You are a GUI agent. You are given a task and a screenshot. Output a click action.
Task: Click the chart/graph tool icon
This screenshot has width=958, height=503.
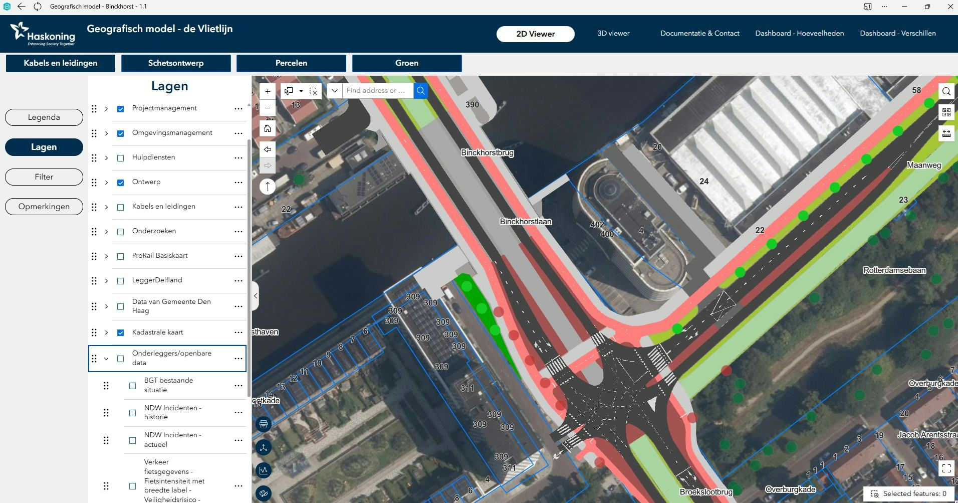264,470
